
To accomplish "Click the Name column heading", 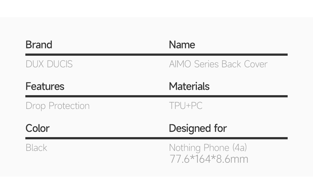I will pyautogui.click(x=182, y=45).
